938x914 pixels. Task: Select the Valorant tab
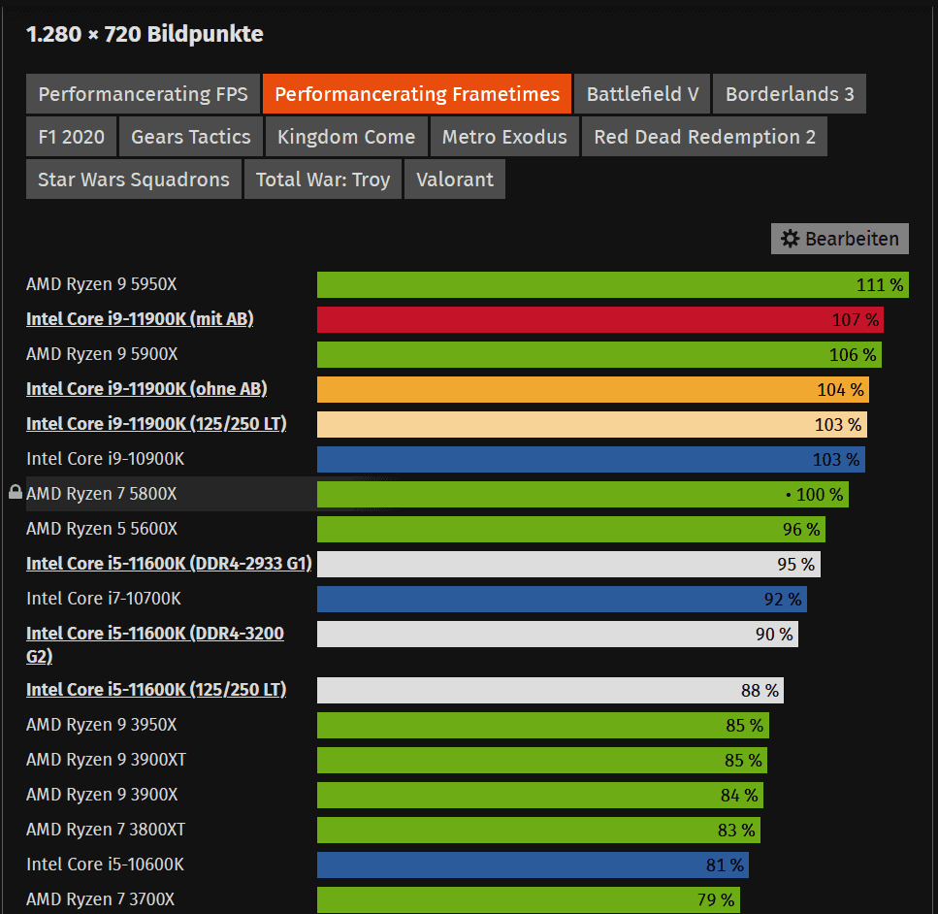(x=455, y=179)
